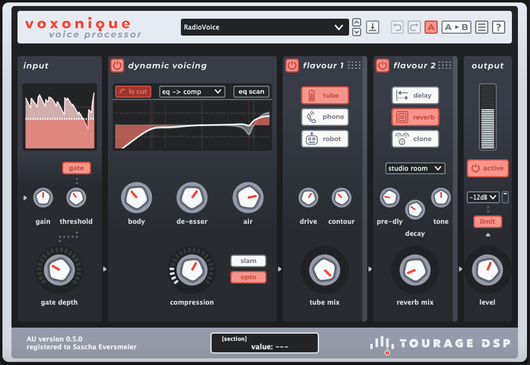Click the gate depth knob
The image size is (530, 365).
tap(59, 270)
